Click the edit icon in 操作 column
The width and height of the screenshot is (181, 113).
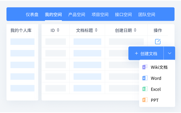pos(158,41)
